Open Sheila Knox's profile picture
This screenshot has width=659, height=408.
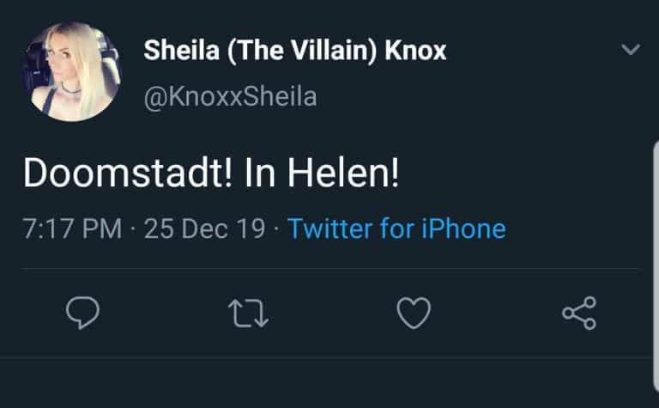click(71, 72)
